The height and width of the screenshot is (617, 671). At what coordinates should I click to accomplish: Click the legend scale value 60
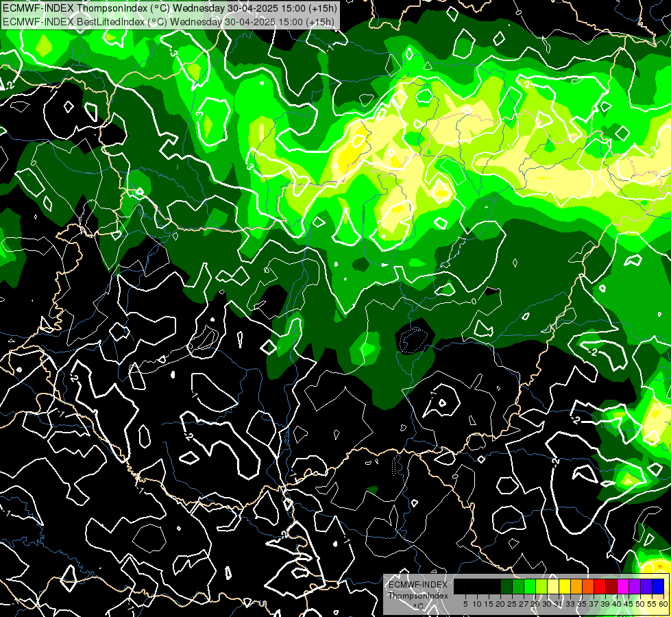[663, 604]
